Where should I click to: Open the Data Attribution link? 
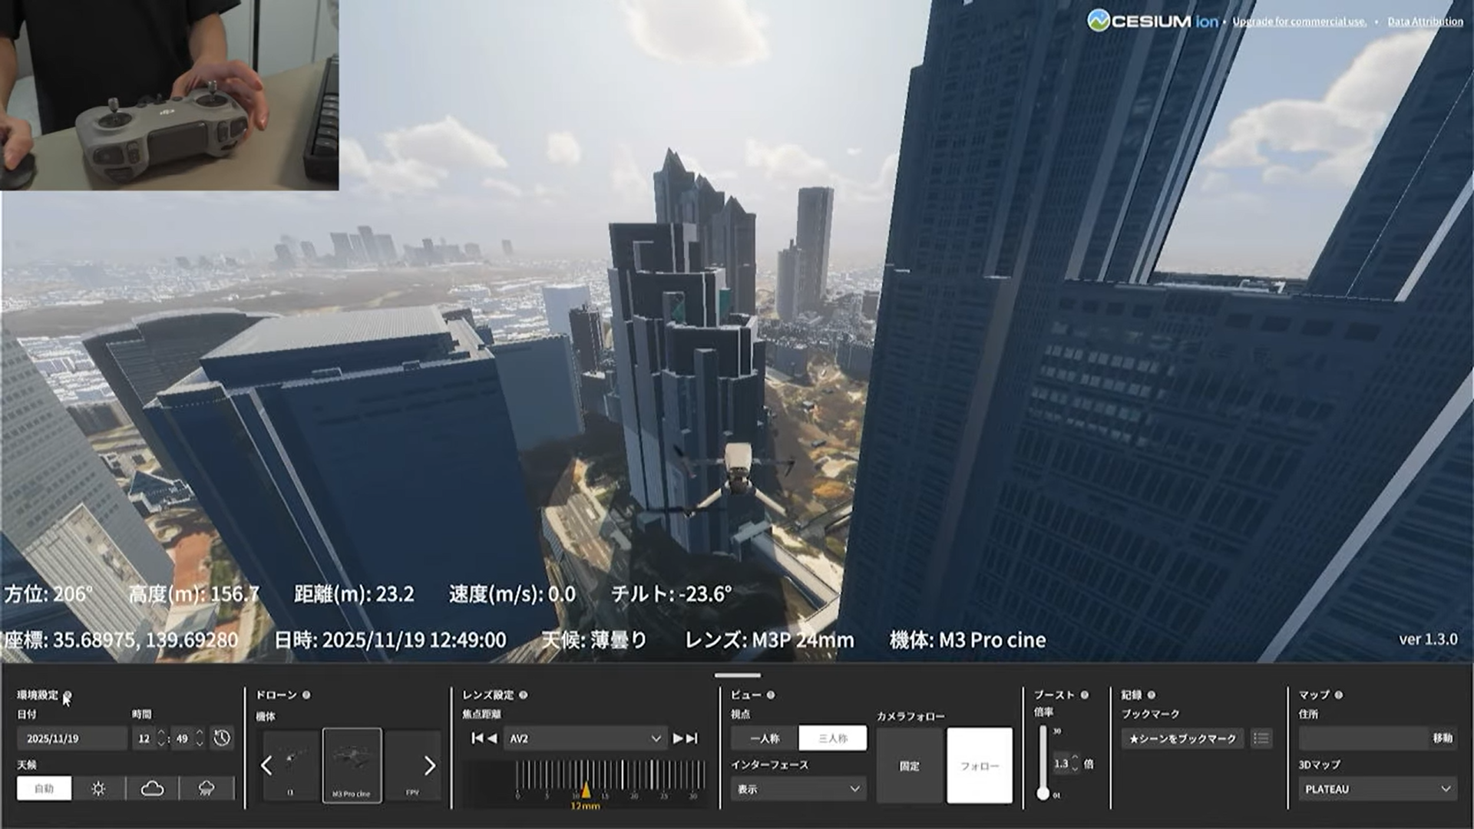coord(1425,21)
